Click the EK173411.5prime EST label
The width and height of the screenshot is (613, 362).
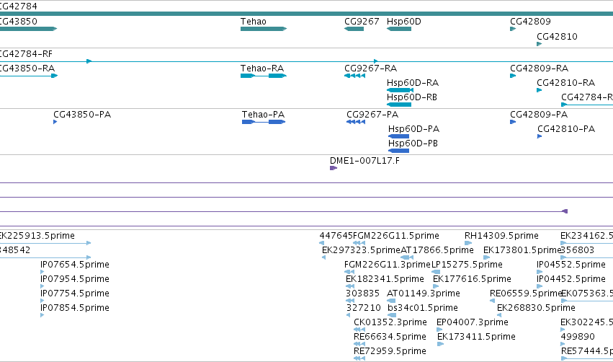[476, 337]
